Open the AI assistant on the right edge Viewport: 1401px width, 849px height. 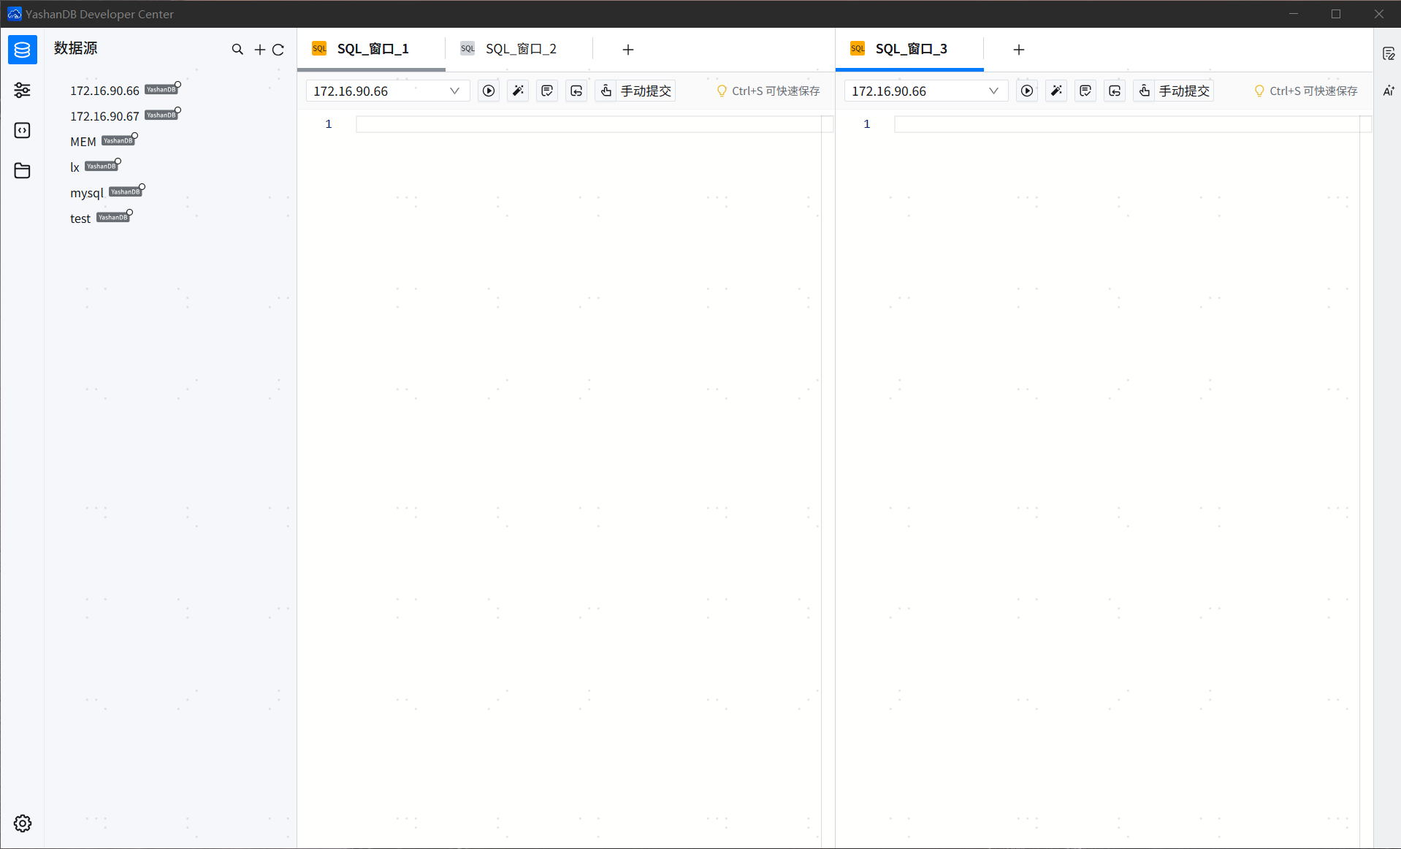[x=1389, y=91]
